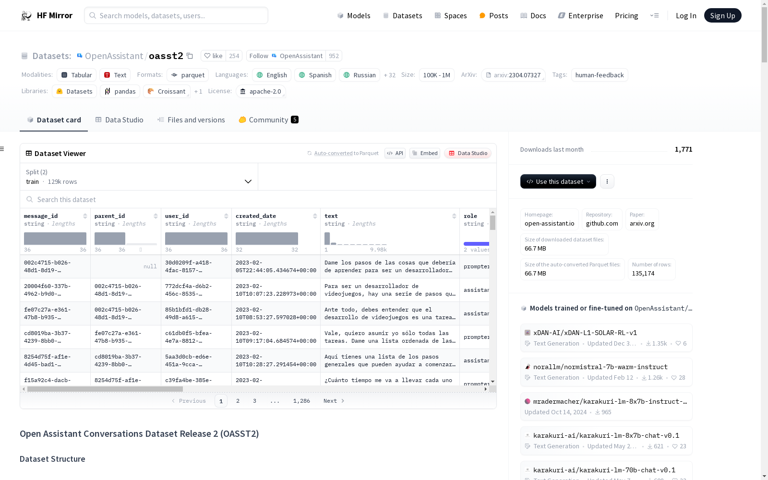Image resolution: width=768 pixels, height=480 pixels.
Task: Sort the text column
Action: pyautogui.click(x=454, y=216)
